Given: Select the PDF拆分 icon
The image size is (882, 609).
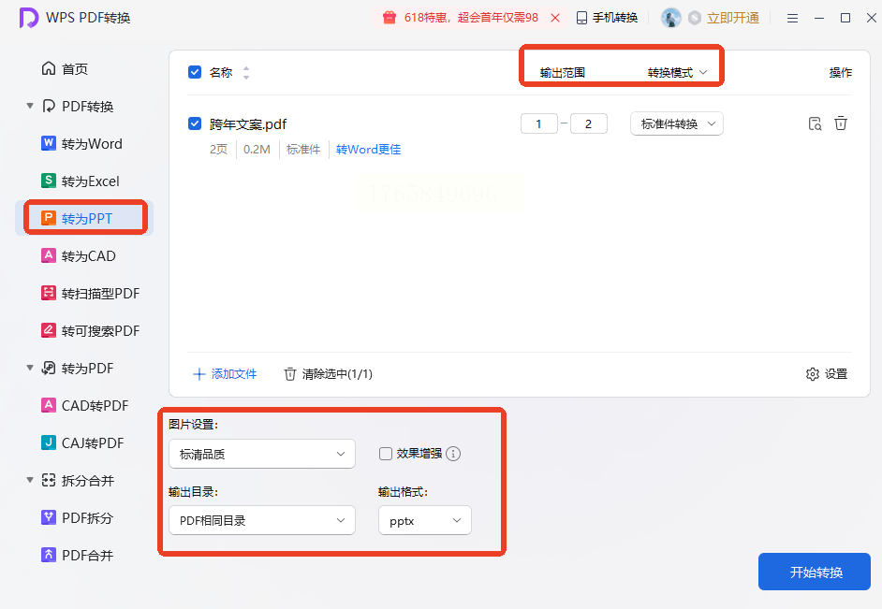Looking at the screenshot, I should (49, 517).
